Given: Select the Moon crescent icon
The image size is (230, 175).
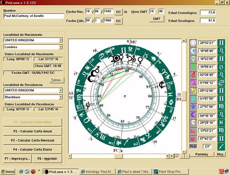Looking at the screenshot, I should [x=193, y=51].
